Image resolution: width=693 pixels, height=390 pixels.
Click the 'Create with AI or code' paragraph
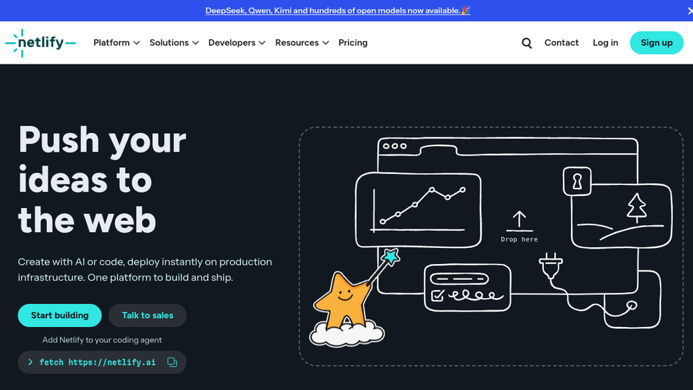tap(145, 269)
